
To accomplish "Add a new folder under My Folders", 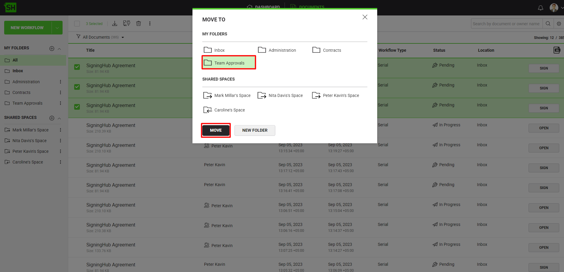I will click(52, 48).
